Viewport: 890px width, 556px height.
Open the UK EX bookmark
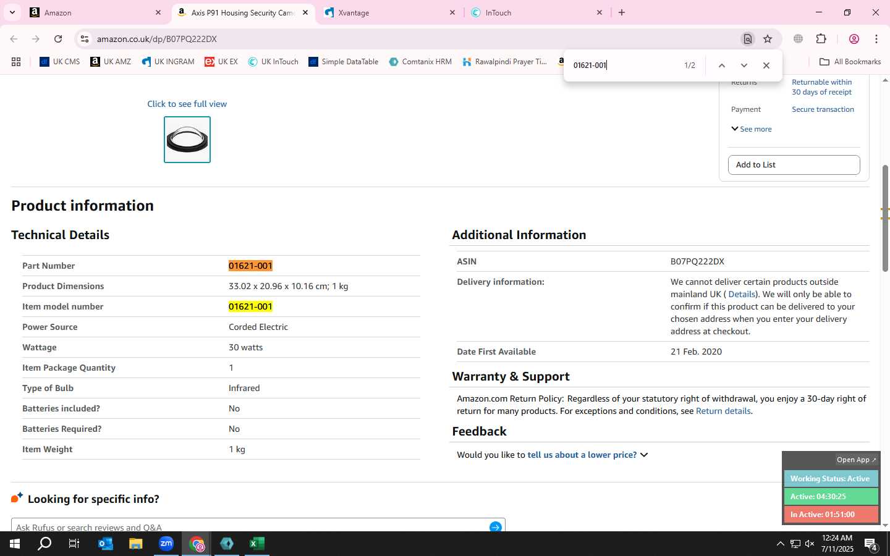(x=221, y=62)
